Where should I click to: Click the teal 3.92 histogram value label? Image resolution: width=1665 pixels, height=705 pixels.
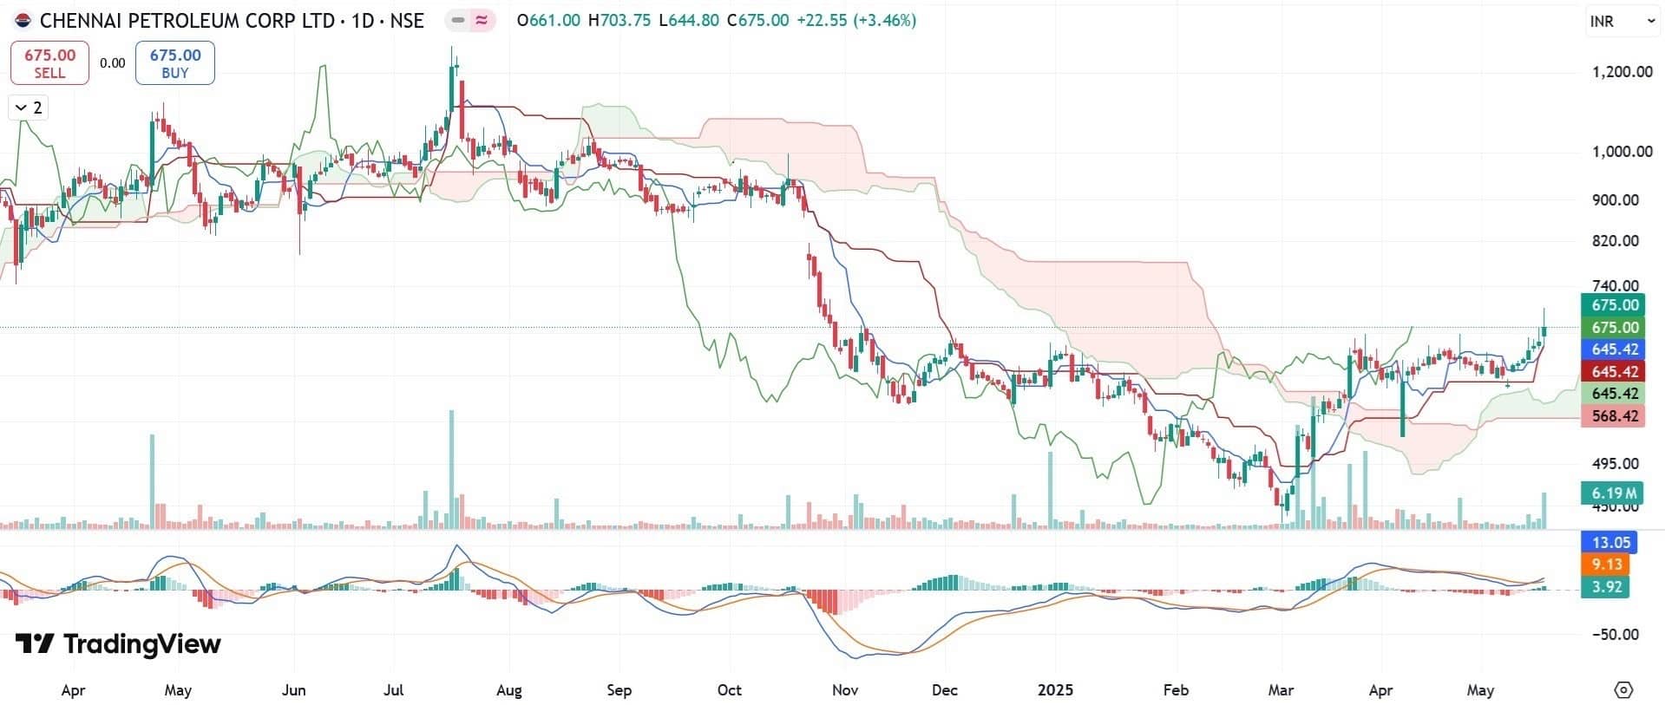point(1606,587)
